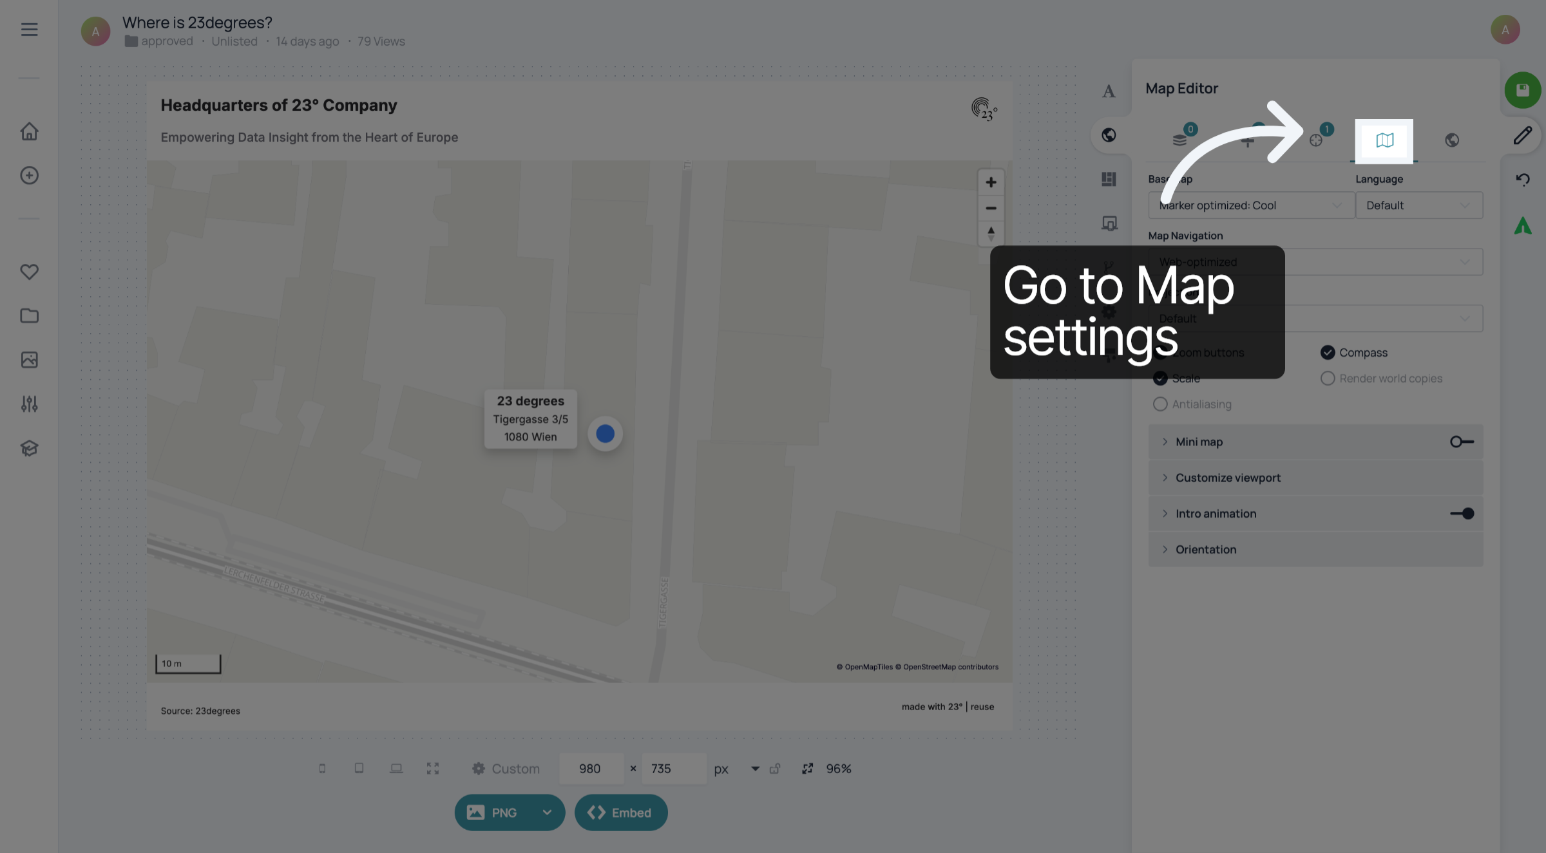
Task: Switch to the target/focus tab
Action: click(1316, 140)
